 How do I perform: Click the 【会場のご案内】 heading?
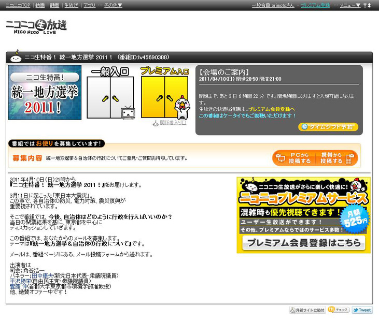(x=224, y=72)
